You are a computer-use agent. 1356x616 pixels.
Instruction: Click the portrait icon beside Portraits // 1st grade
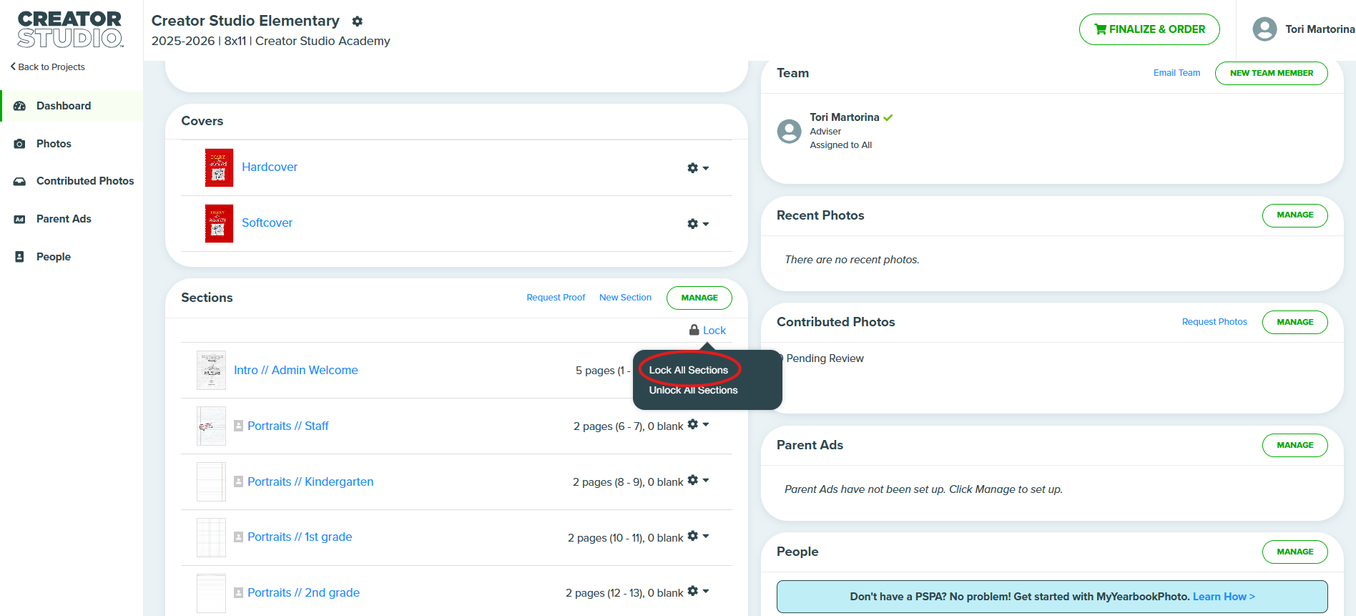coord(239,537)
